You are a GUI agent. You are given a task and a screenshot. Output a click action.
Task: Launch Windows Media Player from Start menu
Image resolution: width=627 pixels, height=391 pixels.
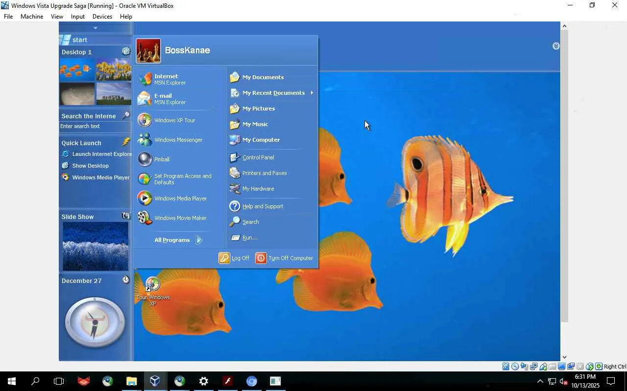(179, 198)
